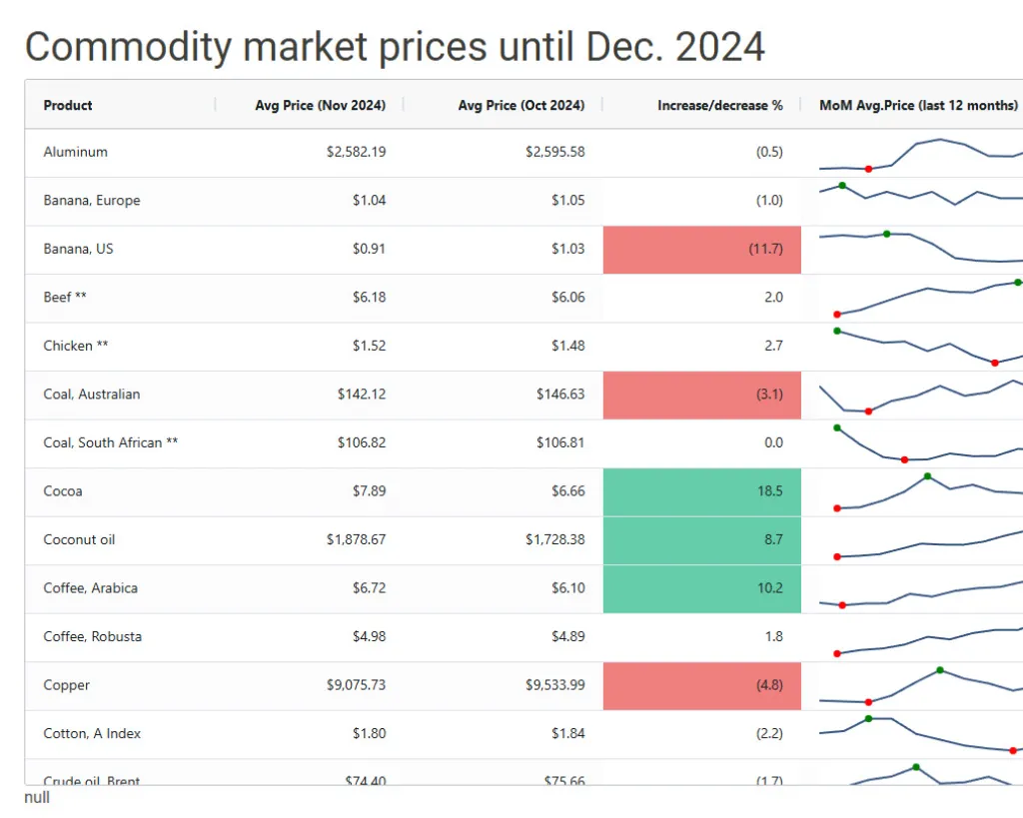Select the red (4.8) Copper cell
This screenshot has height=818, width=1023.
(x=701, y=685)
